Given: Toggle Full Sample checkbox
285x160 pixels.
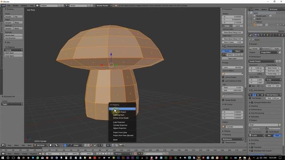Looking at the screenshot, I should (x=250, y=98).
